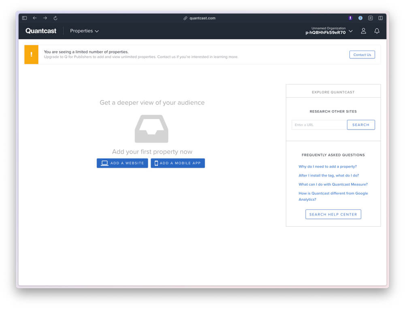This screenshot has width=405, height=309.
Task: Reload the page with the refresh icon
Action: [55, 18]
